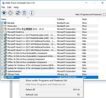The width and height of the screenshot is (106, 98).
Task: Select the Microsoft Visual C++ 2017 x64 Minimum Runtime row
Action: pyautogui.click(x=50, y=44)
